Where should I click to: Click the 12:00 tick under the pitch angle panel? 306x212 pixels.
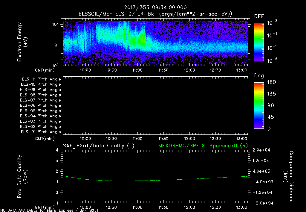189,139
